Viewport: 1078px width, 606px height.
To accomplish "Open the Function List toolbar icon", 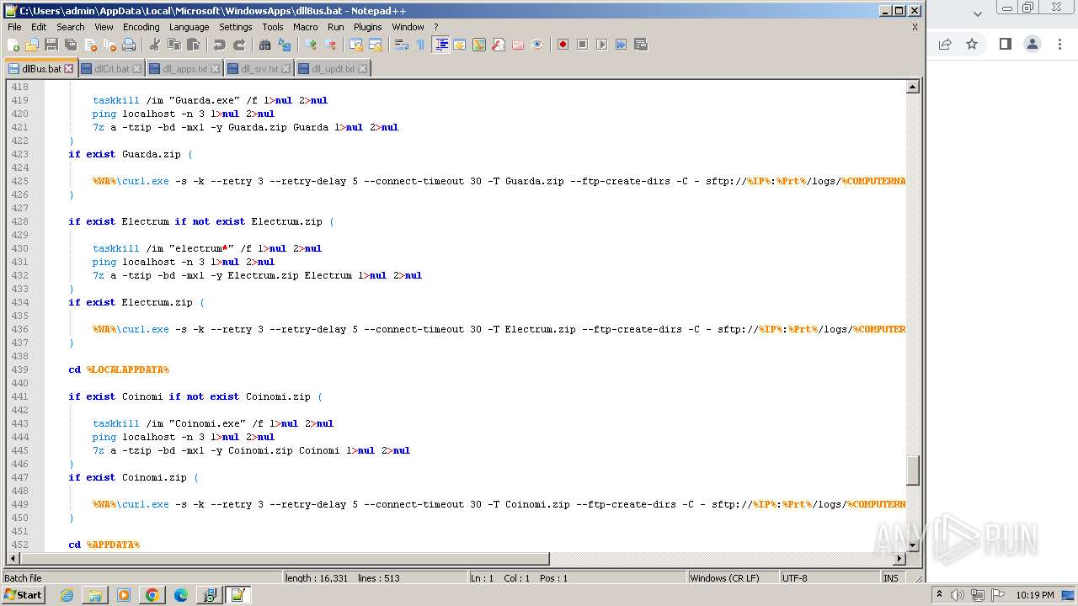I will [499, 45].
